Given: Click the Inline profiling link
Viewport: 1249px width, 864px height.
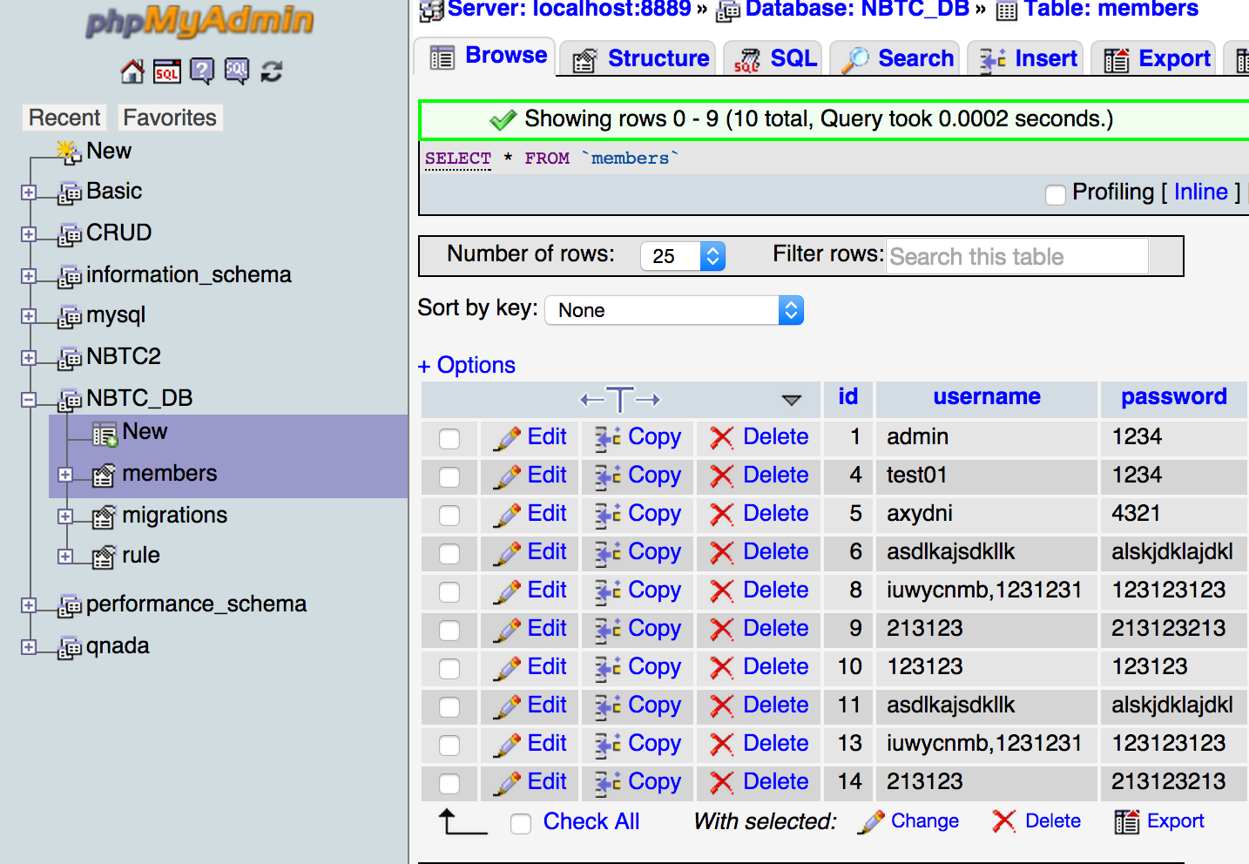Looking at the screenshot, I should click(1201, 192).
